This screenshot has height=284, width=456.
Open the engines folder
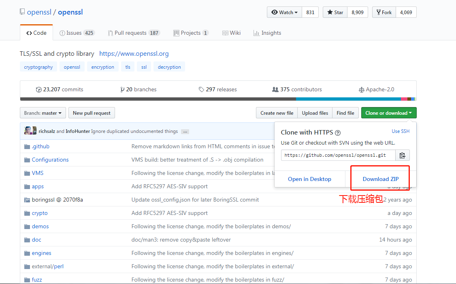point(42,253)
